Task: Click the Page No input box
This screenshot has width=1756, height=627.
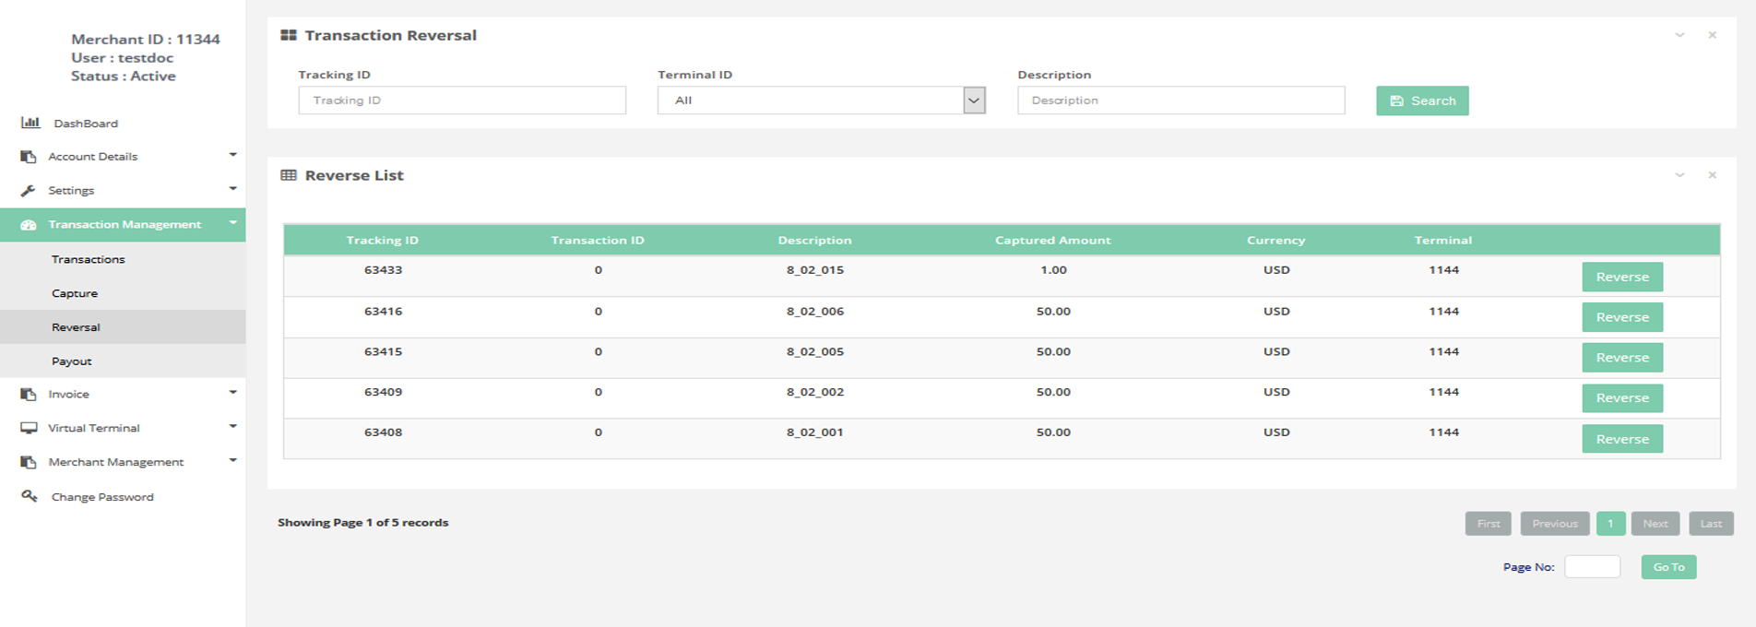Action: (1592, 567)
